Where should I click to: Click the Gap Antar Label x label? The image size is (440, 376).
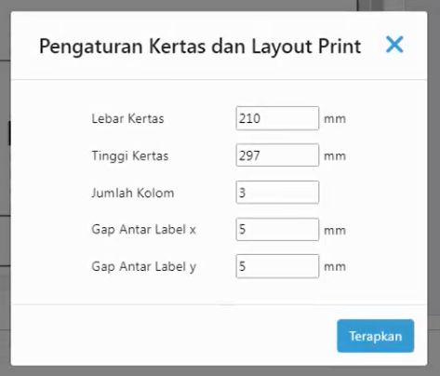pos(143,230)
